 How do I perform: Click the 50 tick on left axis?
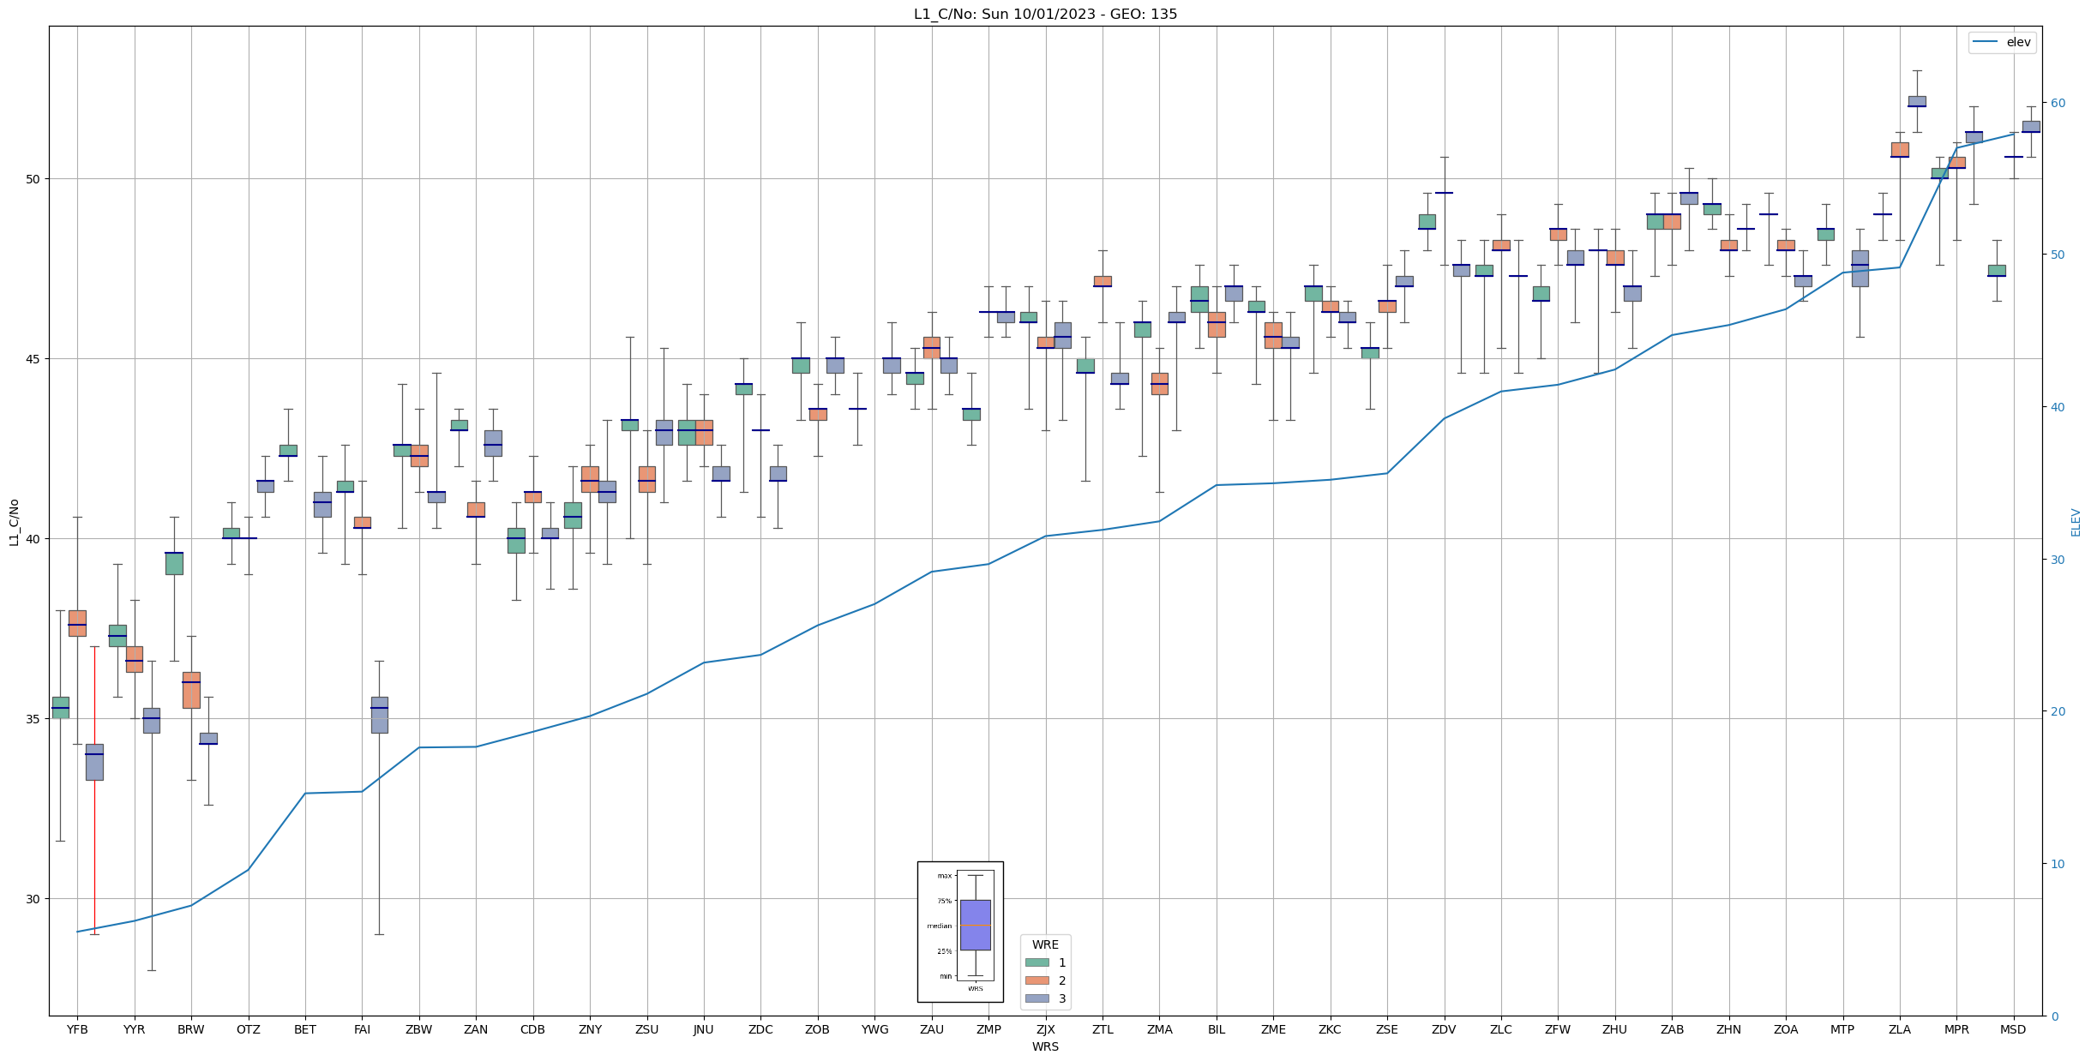33,179
